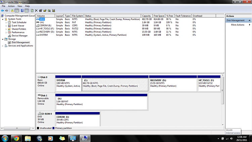Viewport: 252px width, 142px height.
Task: Select Task Scheduler in the tree
Action: (19, 23)
